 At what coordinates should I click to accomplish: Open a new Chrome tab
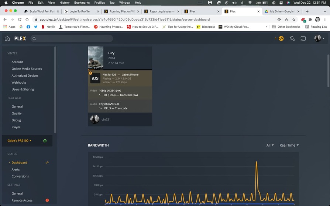point(307,11)
